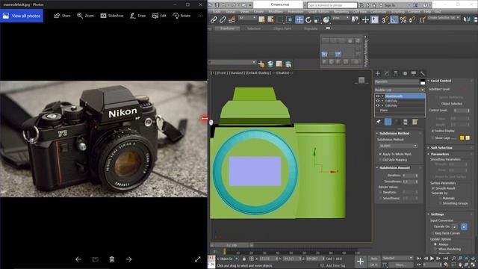Click the Select Object tool icon
The height and width of the screenshot is (269, 478).
[261, 20]
